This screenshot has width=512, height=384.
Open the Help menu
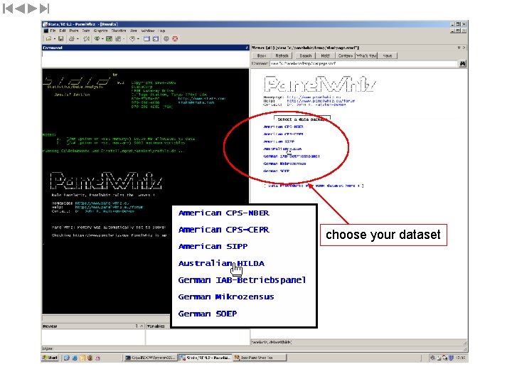tap(162, 31)
